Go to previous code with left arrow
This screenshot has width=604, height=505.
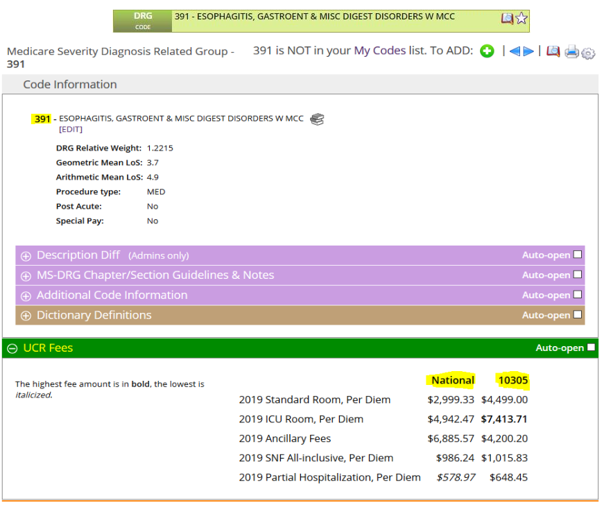point(515,51)
